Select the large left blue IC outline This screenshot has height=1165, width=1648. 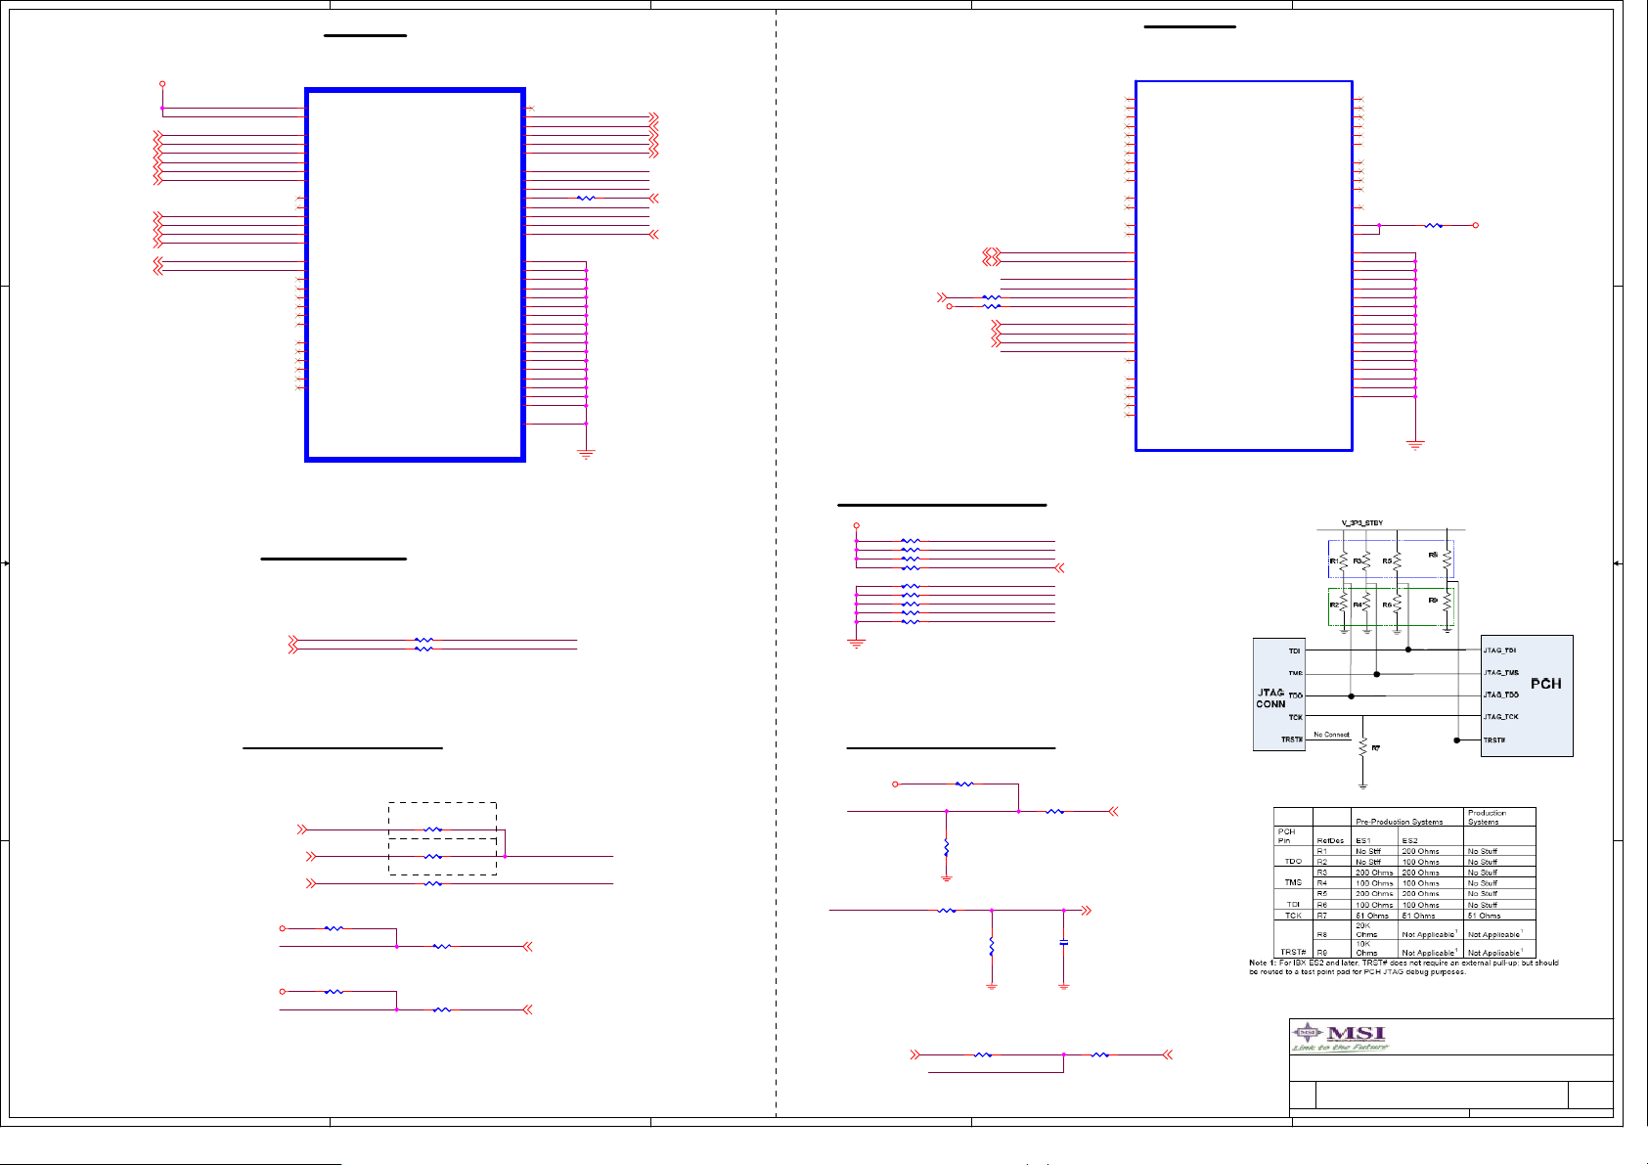416,275
